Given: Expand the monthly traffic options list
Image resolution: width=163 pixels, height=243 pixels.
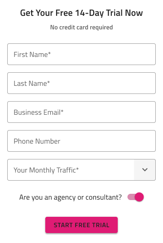Looking at the screenshot, I should click(81, 170).
